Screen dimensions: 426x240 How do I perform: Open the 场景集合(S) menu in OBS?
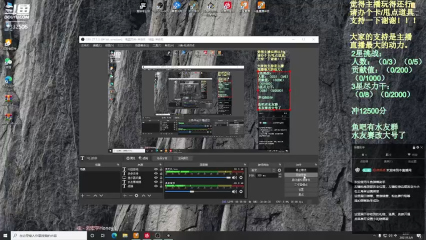(142, 45)
